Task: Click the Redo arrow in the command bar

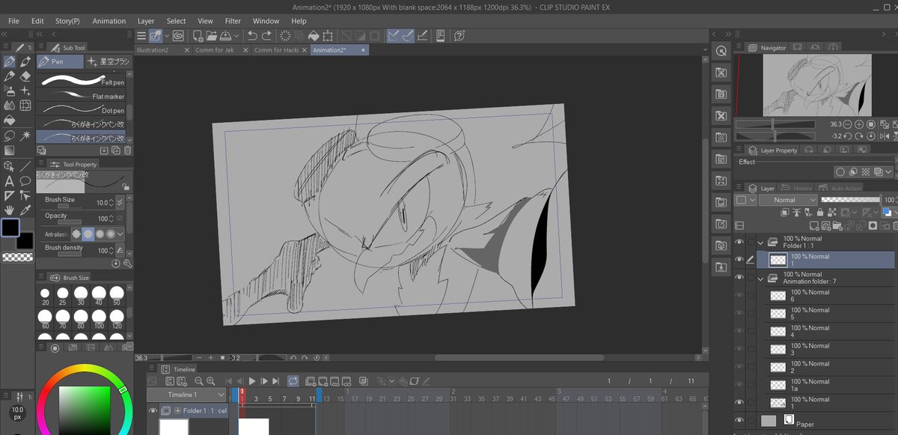Action: pyautogui.click(x=267, y=35)
